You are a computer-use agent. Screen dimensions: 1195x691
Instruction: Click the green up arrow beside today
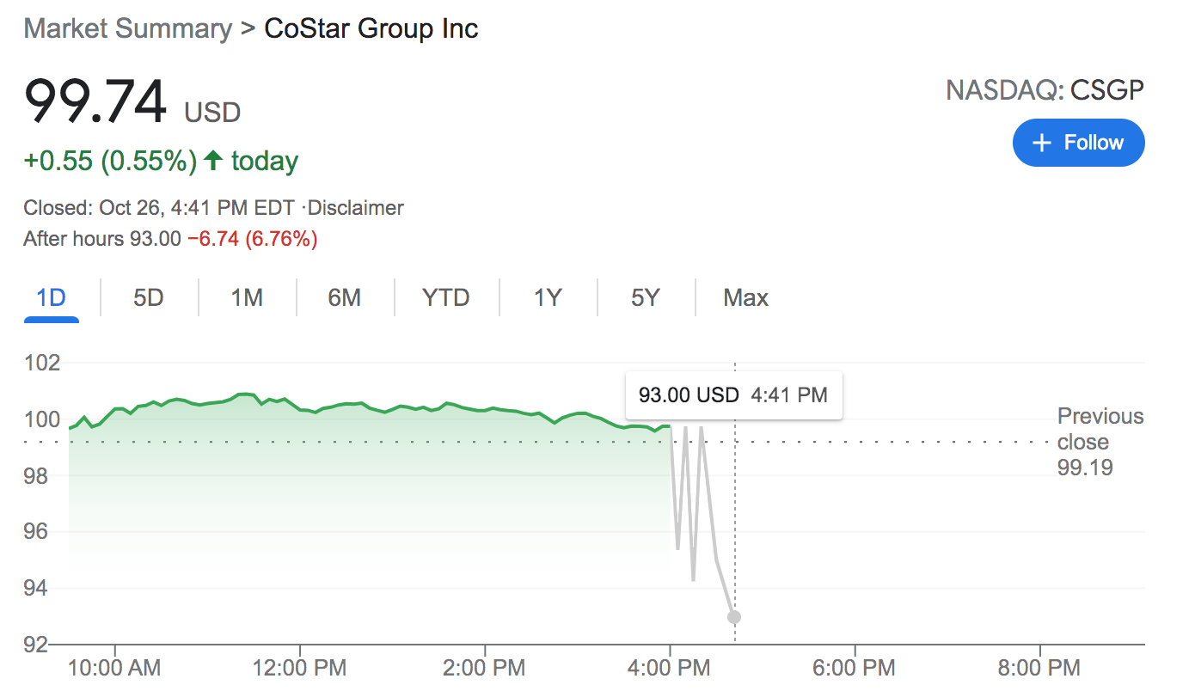tap(214, 160)
